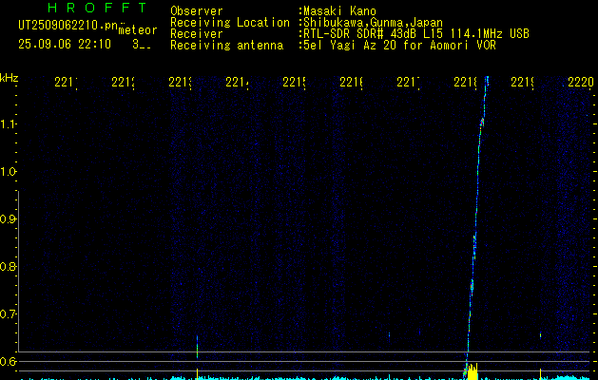
Task: Click the 0.9 kHz frequency axis label
Action: (x=8, y=219)
